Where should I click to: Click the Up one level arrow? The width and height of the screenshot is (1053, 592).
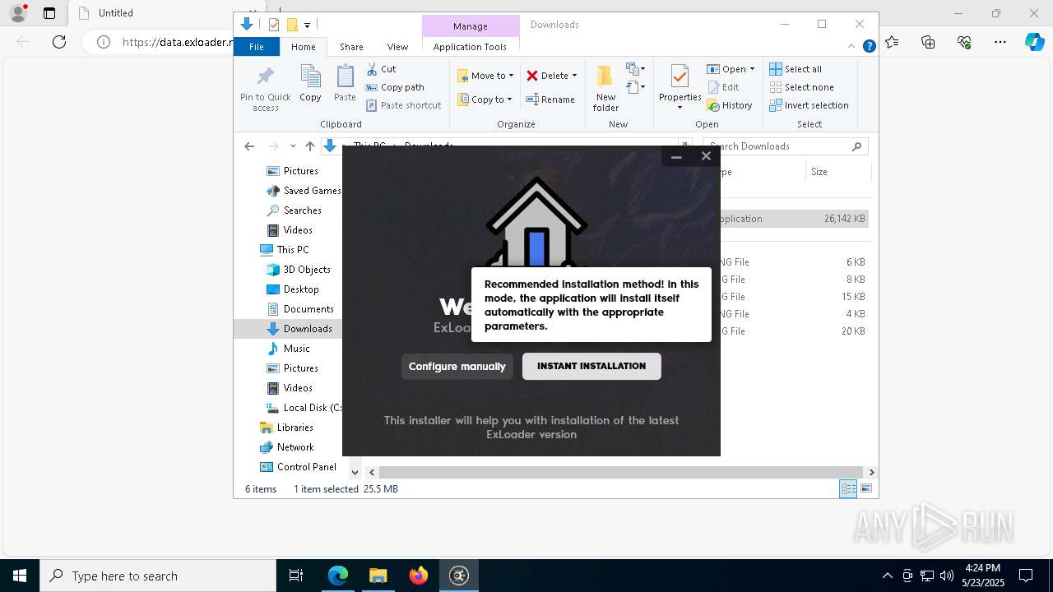[x=309, y=146]
